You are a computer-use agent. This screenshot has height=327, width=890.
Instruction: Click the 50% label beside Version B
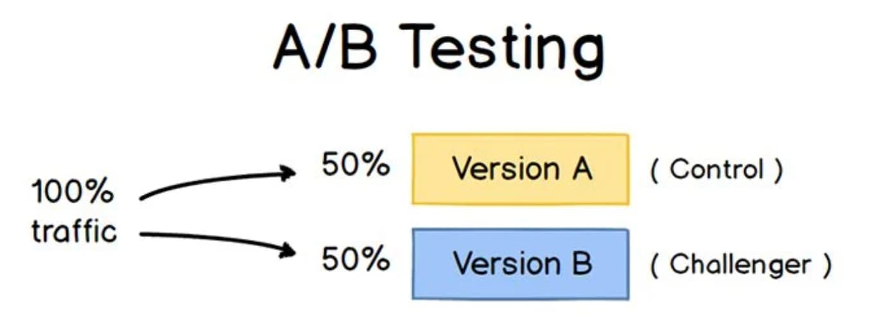355,259
